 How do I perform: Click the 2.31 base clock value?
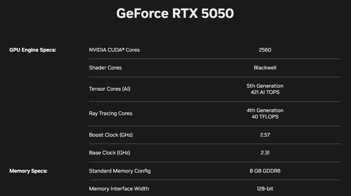coord(265,153)
